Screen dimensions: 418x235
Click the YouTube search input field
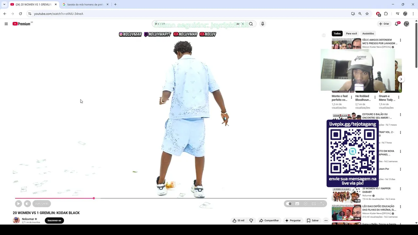pyautogui.click(x=194, y=24)
